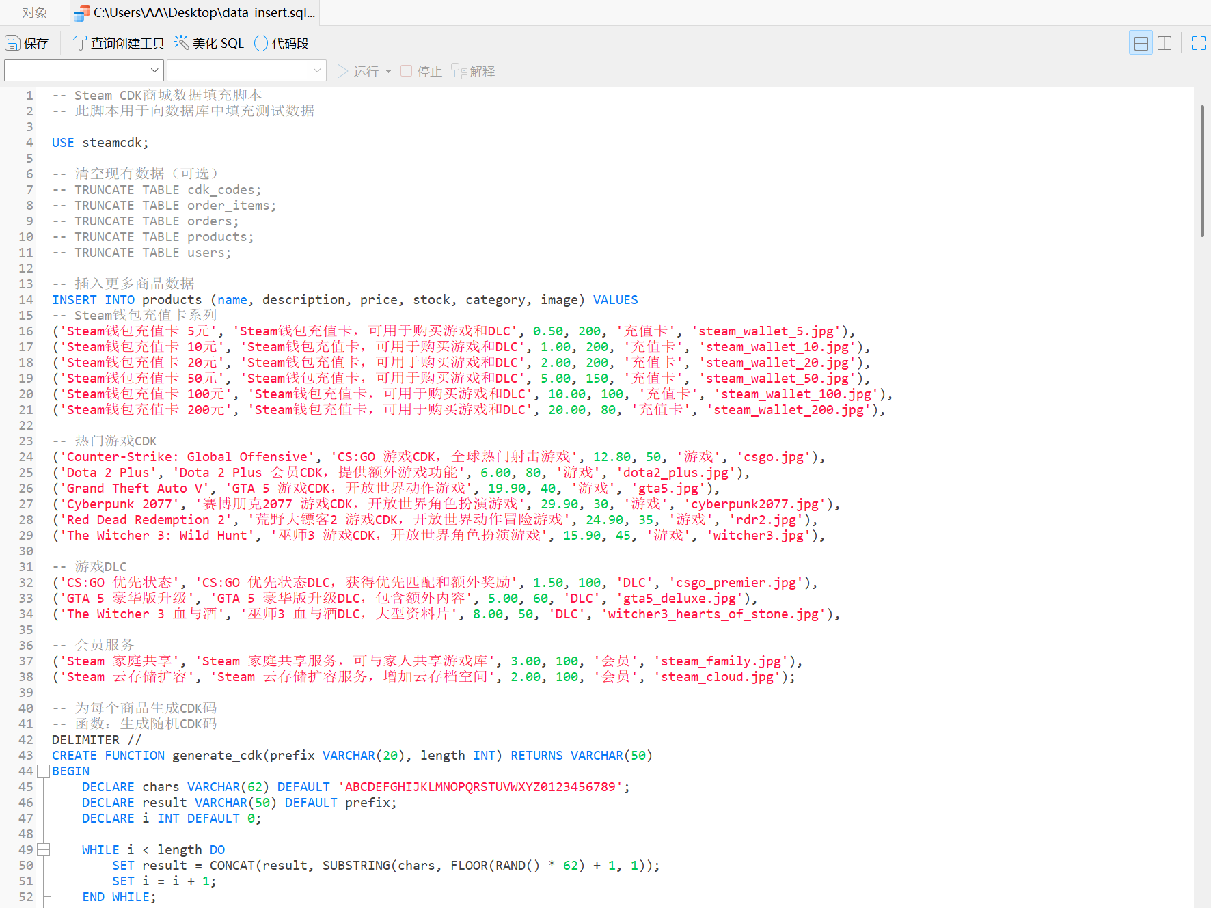Select the data_insert.sql file tab

click(x=195, y=12)
